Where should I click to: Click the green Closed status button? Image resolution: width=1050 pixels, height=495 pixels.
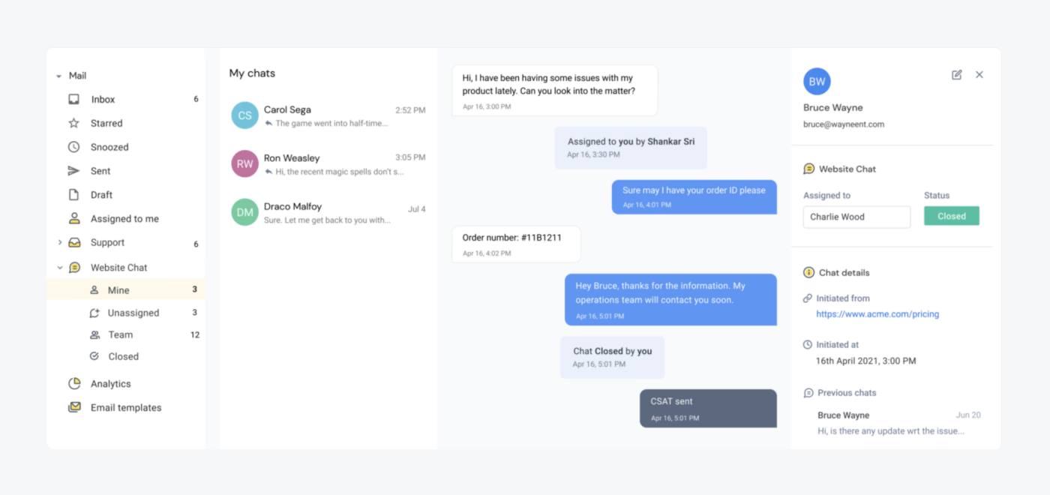coord(952,216)
